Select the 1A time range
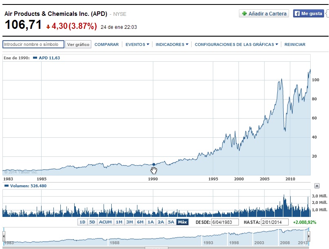The width and height of the screenshot is (329, 249). (150, 222)
